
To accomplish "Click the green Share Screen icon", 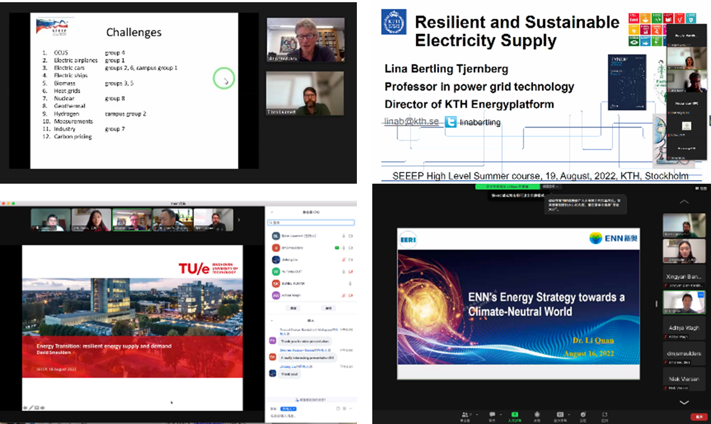I will [515, 415].
